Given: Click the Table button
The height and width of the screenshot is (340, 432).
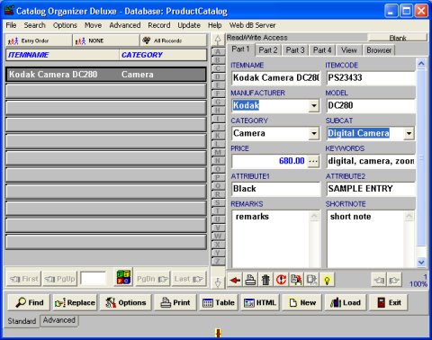Looking at the screenshot, I should click(x=219, y=302).
